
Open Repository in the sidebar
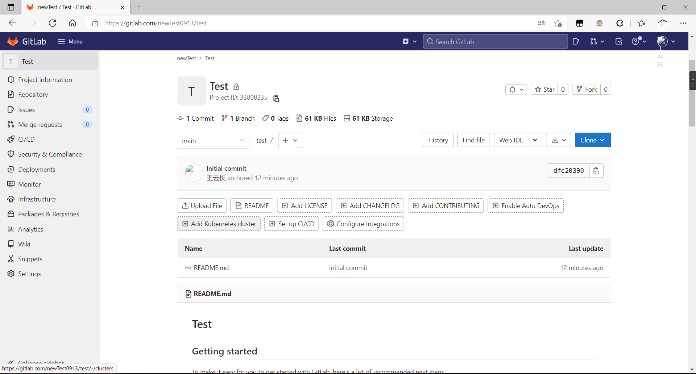33,95
